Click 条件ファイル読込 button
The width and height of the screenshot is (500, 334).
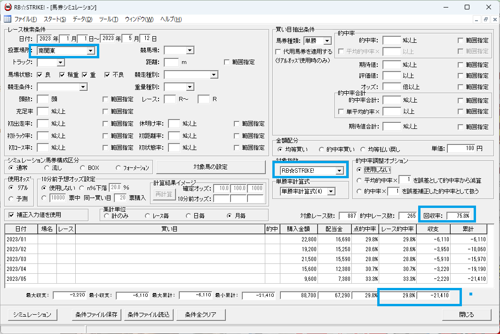(x=149, y=315)
